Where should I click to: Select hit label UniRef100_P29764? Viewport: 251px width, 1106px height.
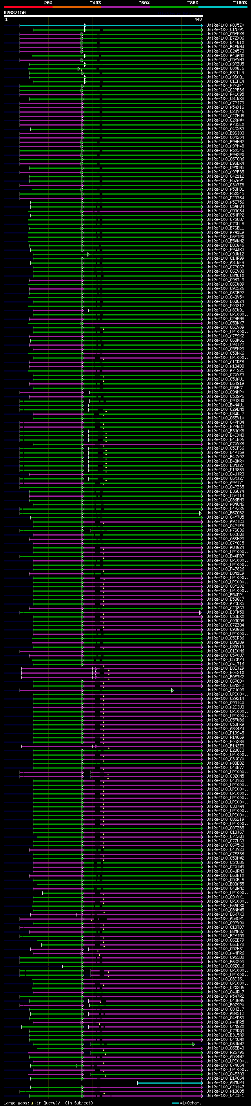[x=225, y=198]
